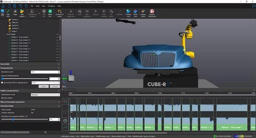Open the Help menu
256x138 pixels.
(x=59, y=6)
